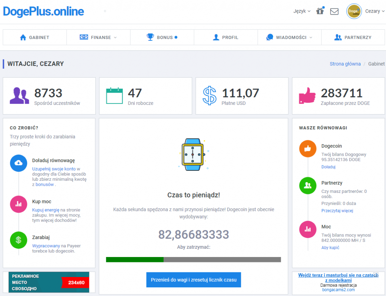Click the Doge user avatar

[x=354, y=11]
